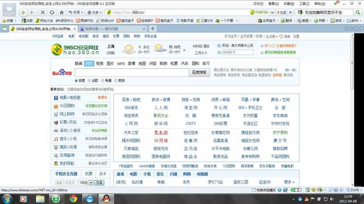
Task: Expand the address bar history dropdown arrow
Action: 273,12
